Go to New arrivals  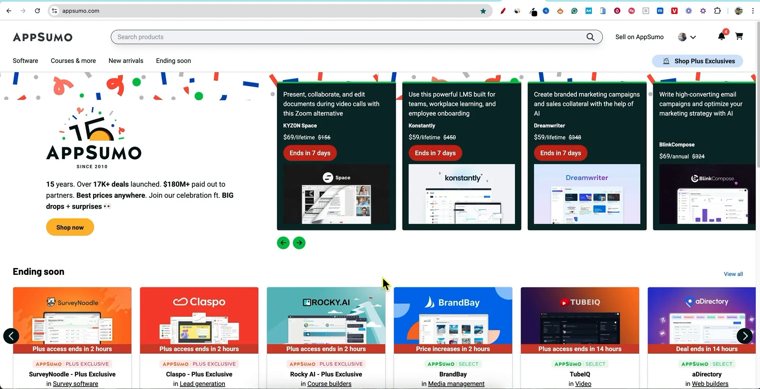tap(126, 60)
